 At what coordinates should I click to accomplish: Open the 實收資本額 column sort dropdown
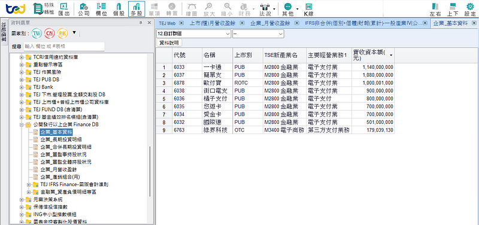pyautogui.click(x=391, y=55)
